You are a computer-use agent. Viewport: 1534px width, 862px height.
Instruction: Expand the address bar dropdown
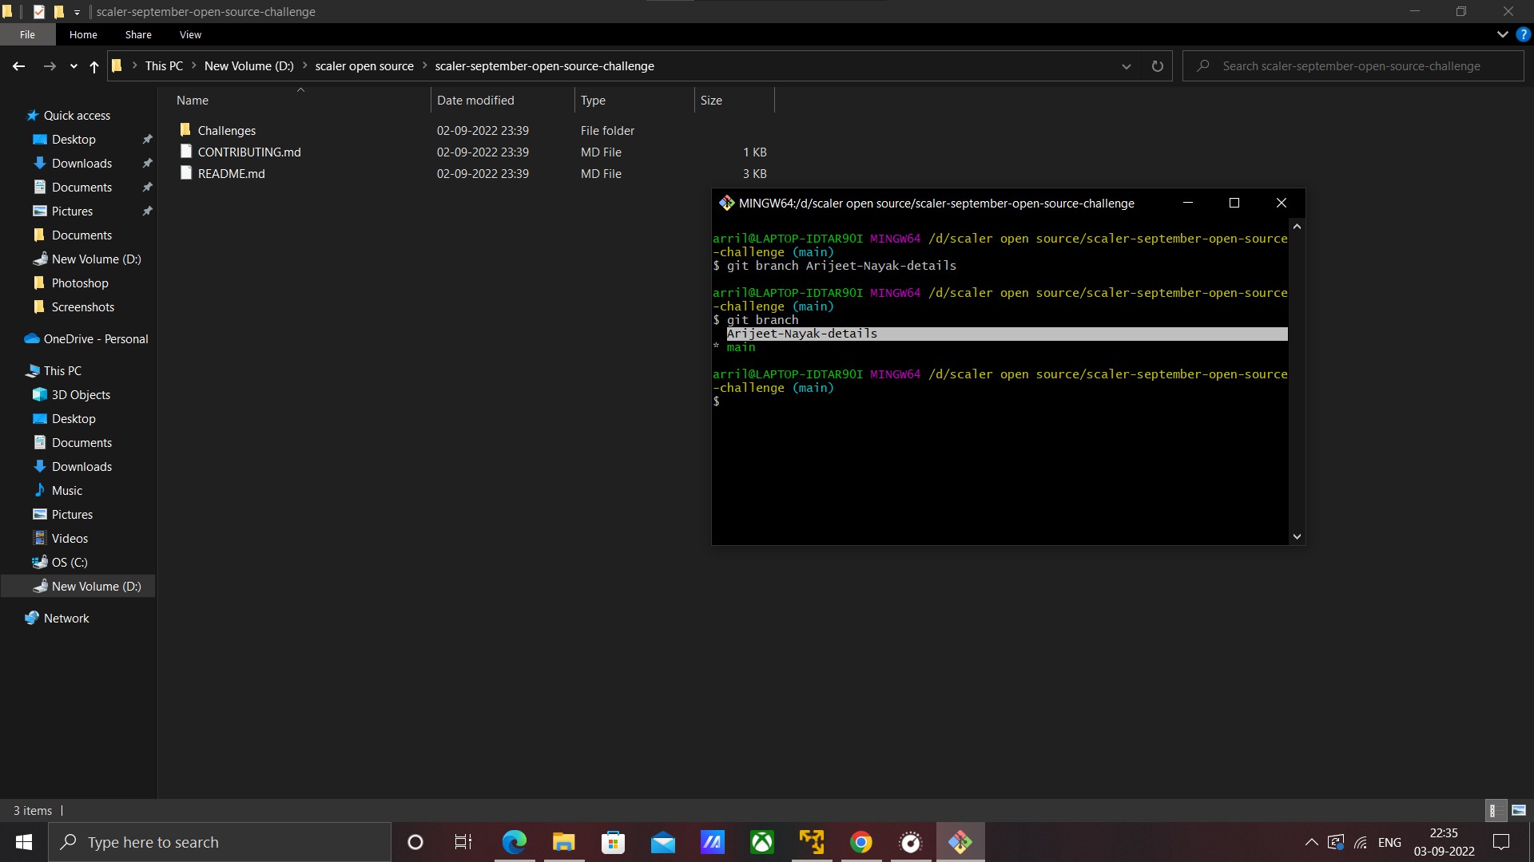pos(1127,66)
